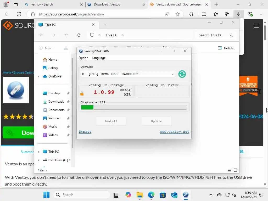
Task: Expand the DVD Drive (G:) tree node
Action: pos(38,160)
